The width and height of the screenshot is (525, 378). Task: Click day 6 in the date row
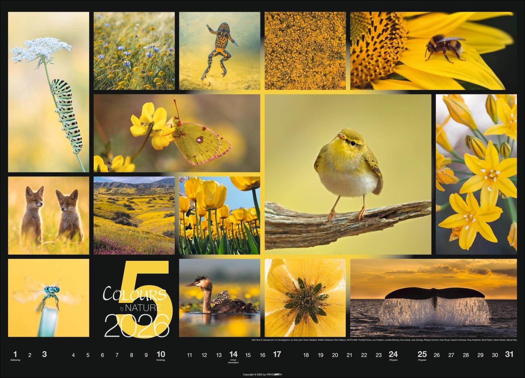[103, 355]
